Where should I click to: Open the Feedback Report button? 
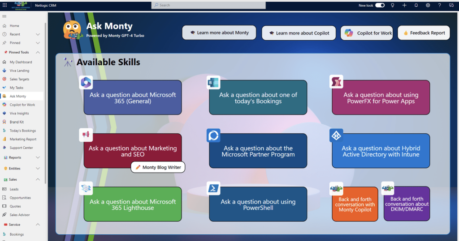pyautogui.click(x=424, y=33)
